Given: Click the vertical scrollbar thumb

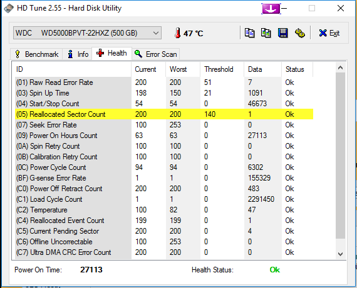Looking at the screenshot, I should point(340,156).
